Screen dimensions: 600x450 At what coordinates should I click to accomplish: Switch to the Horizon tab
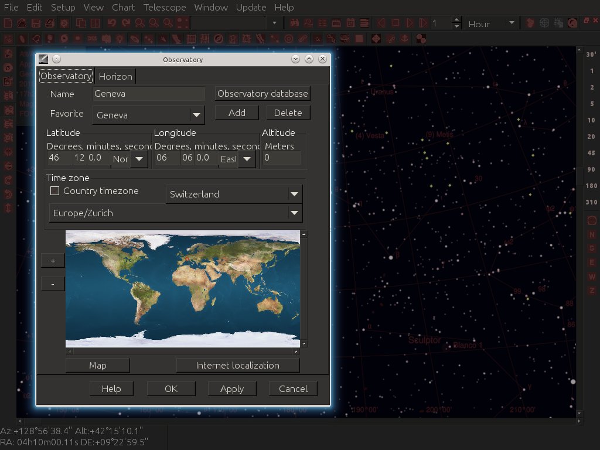coord(115,76)
